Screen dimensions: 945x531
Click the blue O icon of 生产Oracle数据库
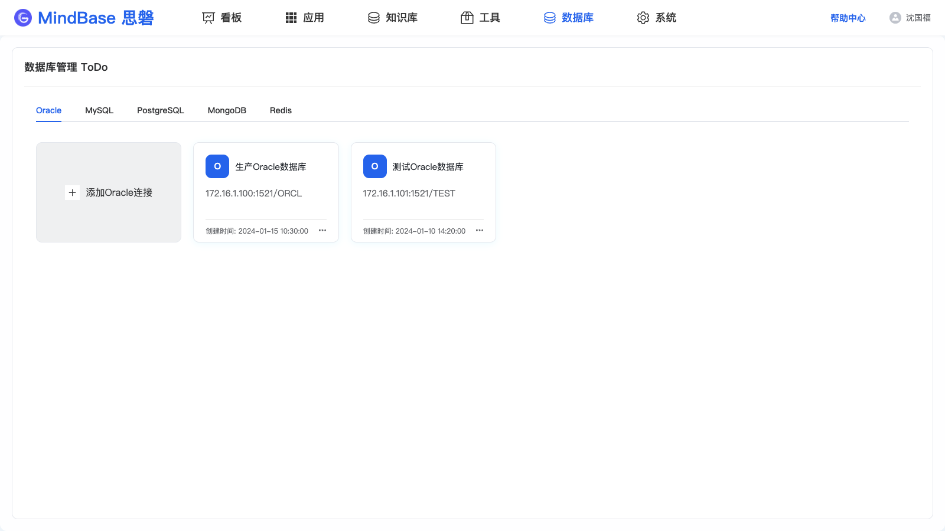click(x=217, y=166)
